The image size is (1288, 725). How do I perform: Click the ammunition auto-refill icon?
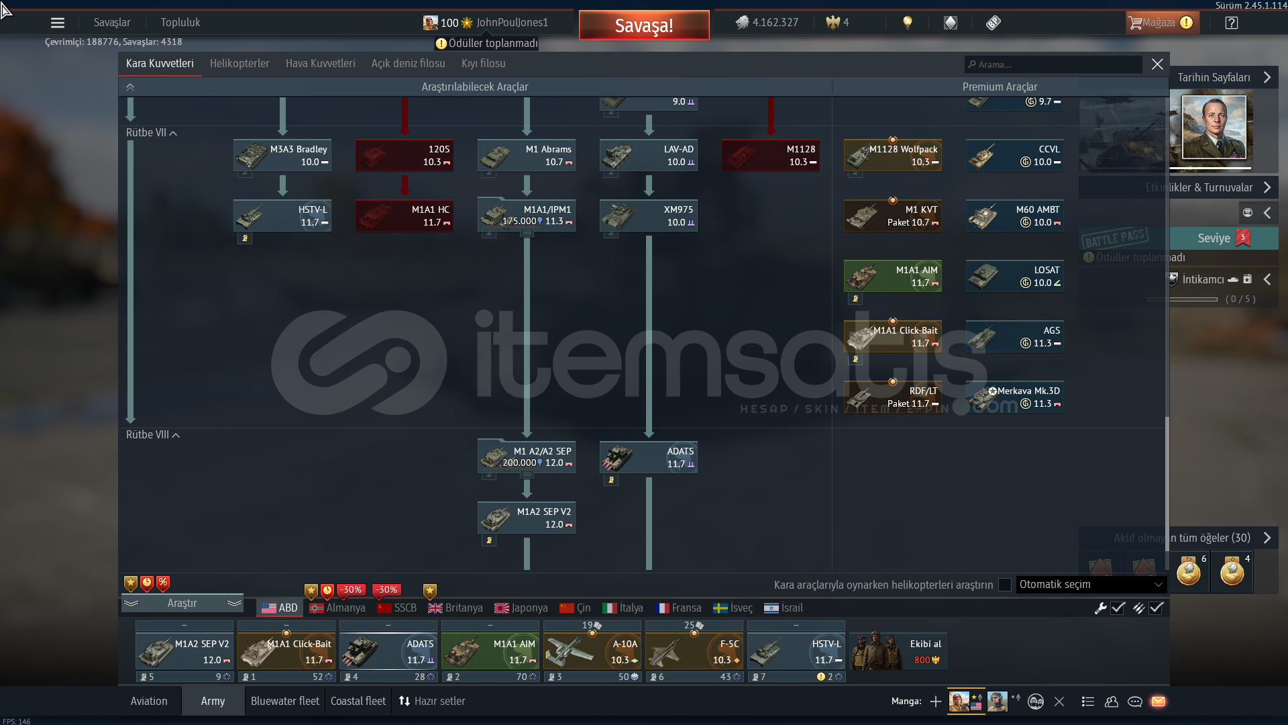point(1138,608)
